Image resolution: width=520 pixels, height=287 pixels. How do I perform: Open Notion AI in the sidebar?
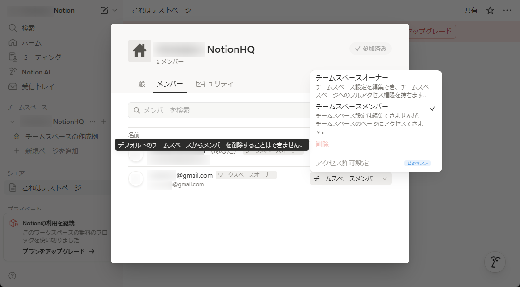36,72
